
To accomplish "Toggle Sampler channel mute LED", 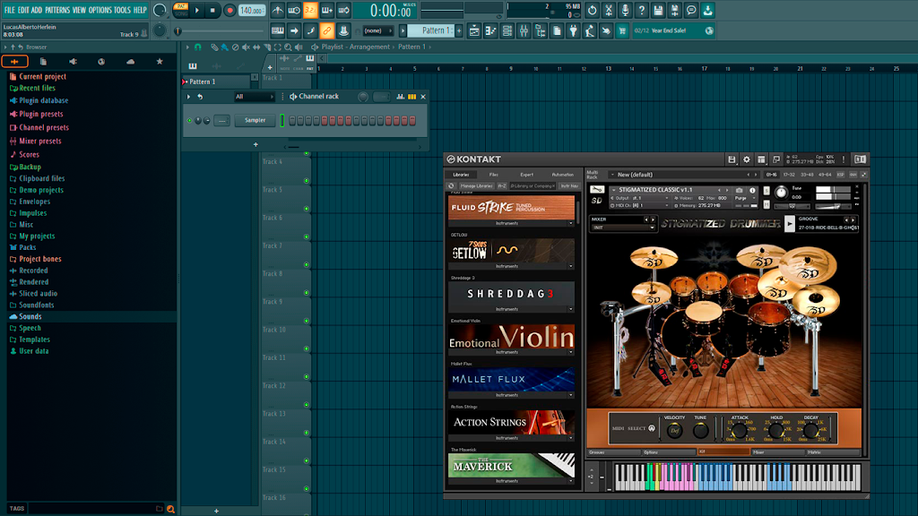I will tap(190, 121).
